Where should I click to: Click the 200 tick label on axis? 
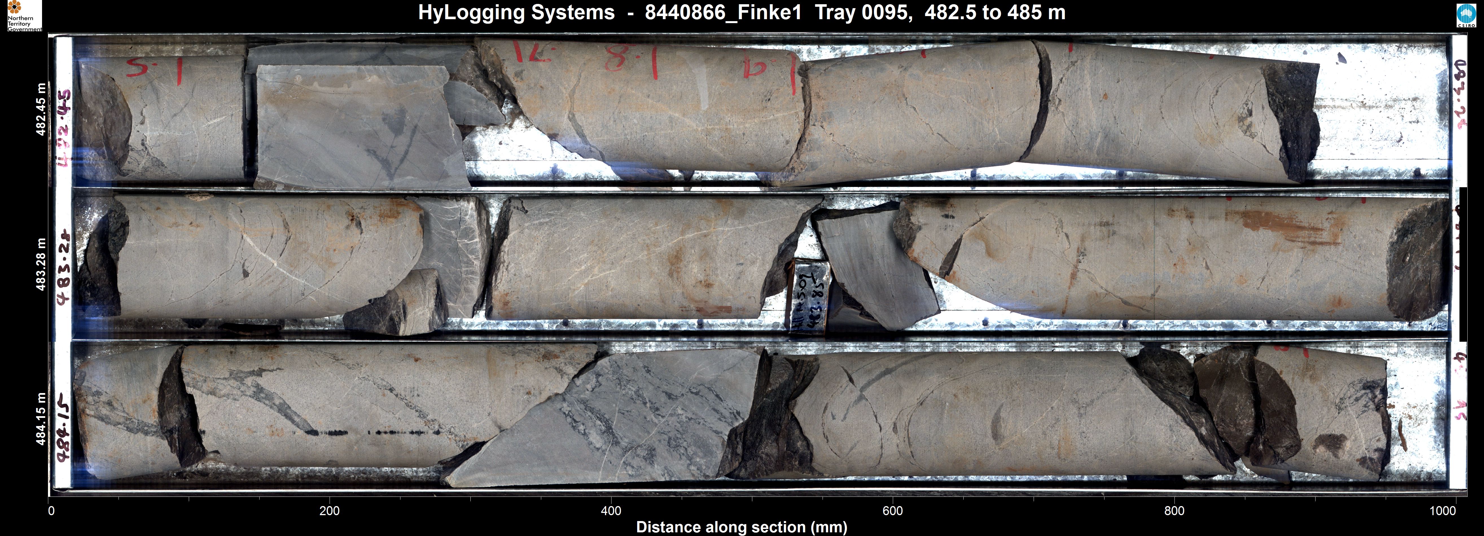[329, 511]
